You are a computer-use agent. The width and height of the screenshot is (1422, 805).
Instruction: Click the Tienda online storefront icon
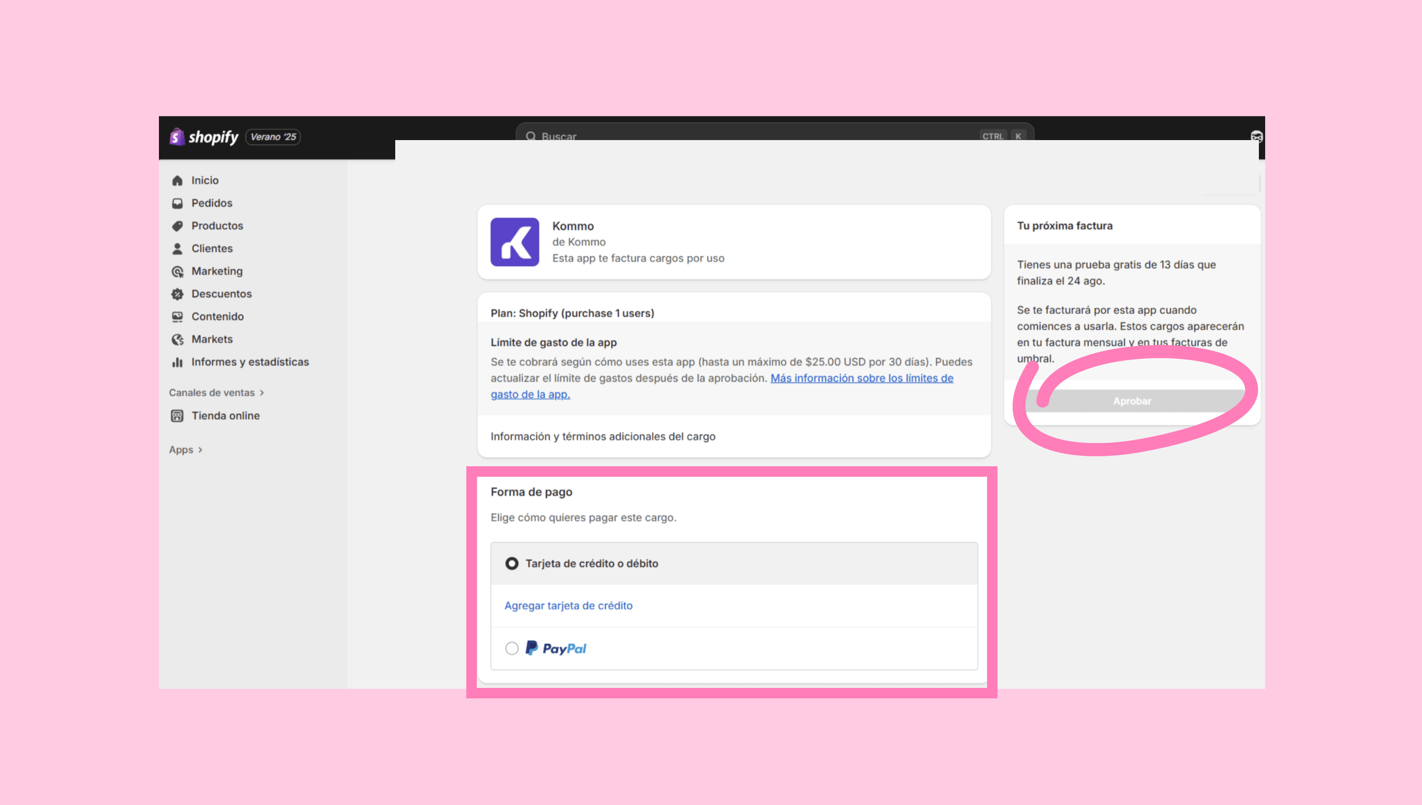pos(177,416)
